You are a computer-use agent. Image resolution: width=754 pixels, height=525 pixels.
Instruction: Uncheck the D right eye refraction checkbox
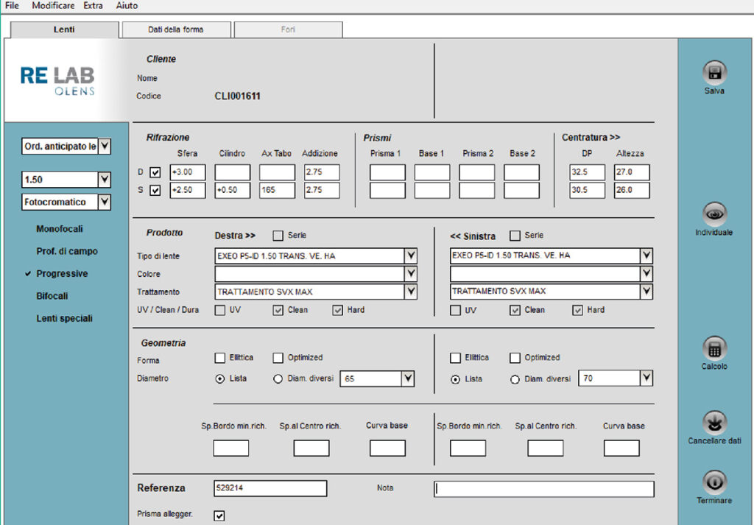(155, 173)
